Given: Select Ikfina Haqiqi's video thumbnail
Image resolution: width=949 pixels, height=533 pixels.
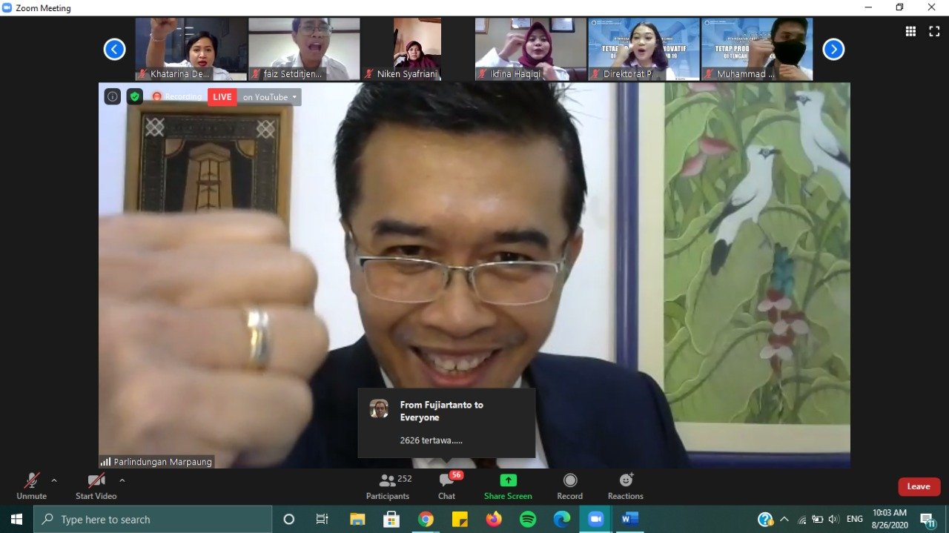Looking at the screenshot, I should [530, 49].
